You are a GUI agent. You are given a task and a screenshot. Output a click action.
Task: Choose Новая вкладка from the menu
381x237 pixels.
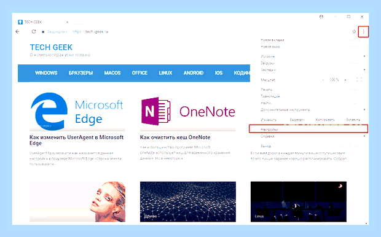[272, 40]
